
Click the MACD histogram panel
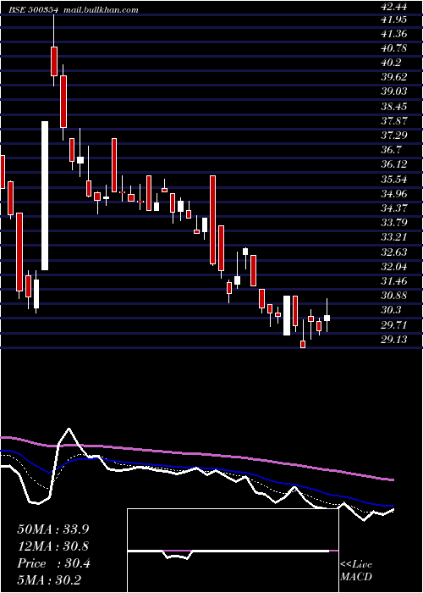tap(233, 551)
